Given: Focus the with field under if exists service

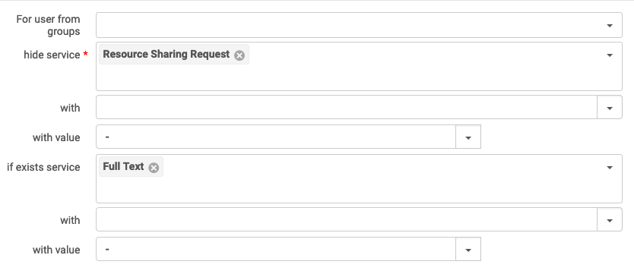Looking at the screenshot, I should pos(347,220).
